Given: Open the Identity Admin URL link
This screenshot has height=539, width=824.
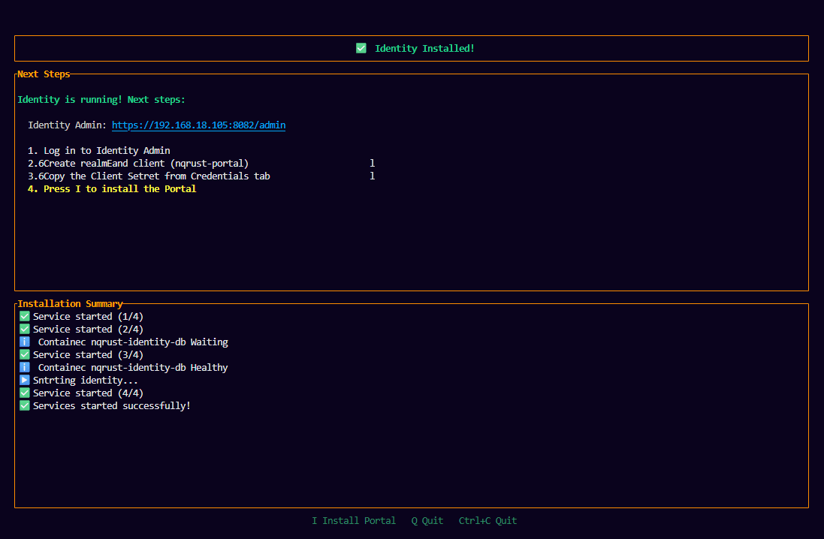Looking at the screenshot, I should click(198, 125).
